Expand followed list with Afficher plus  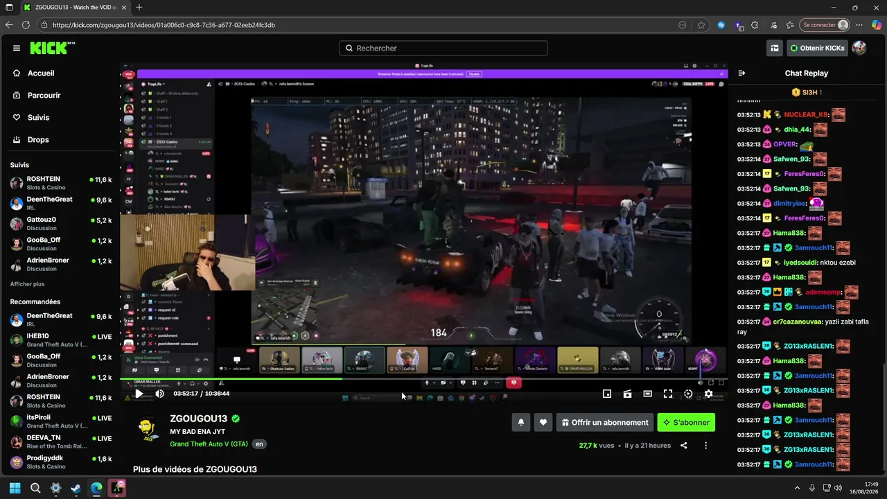(27, 284)
